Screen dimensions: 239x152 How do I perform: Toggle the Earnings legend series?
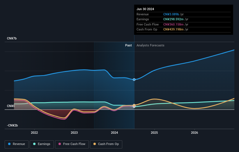point(42,144)
